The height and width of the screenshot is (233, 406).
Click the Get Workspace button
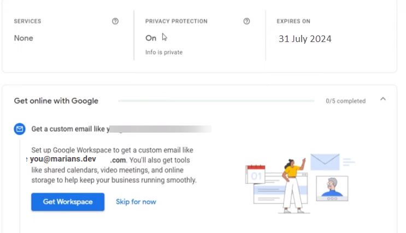(x=68, y=202)
